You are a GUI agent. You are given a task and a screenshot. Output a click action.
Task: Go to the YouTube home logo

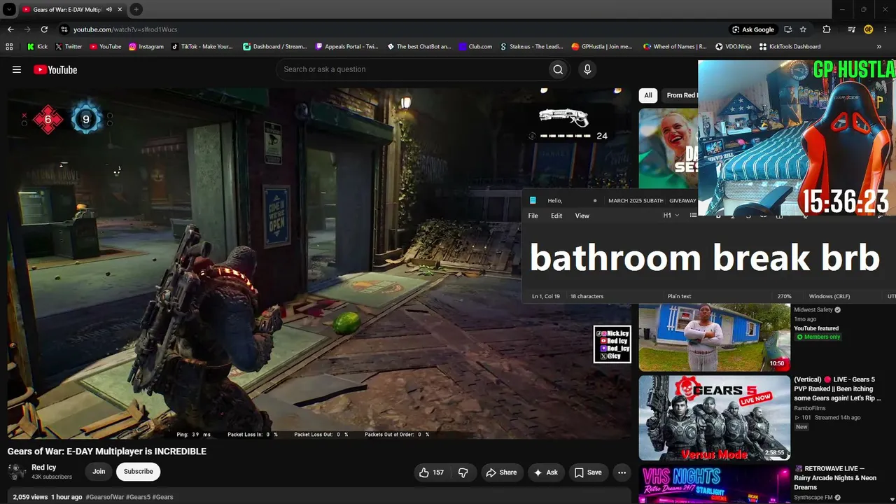[x=55, y=69]
